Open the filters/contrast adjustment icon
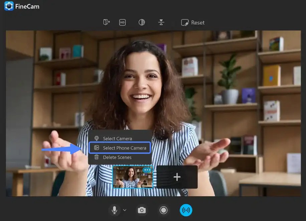This screenshot has width=306, height=221. [142, 22]
